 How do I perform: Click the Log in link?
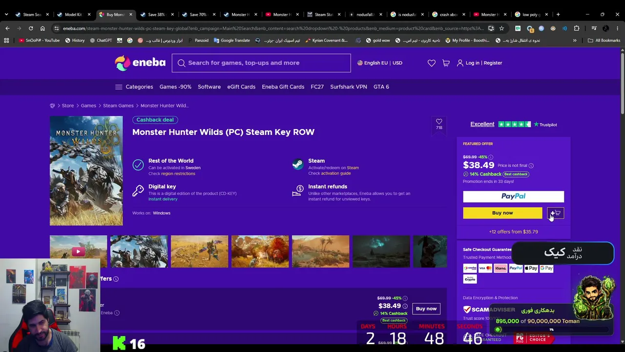click(472, 63)
